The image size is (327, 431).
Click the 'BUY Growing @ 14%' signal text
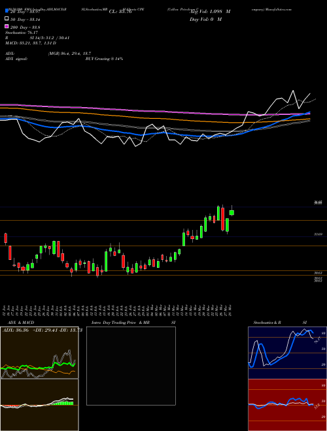coord(104,59)
